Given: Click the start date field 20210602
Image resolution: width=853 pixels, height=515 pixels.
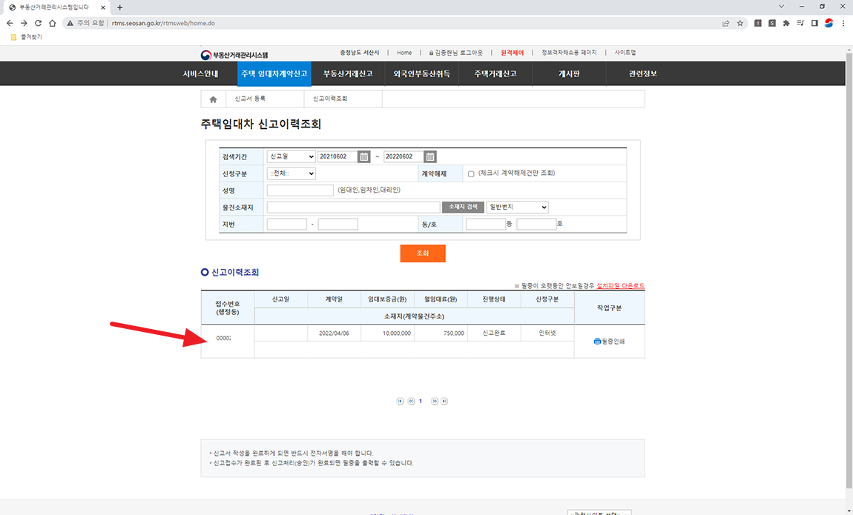Looking at the screenshot, I should (x=337, y=156).
